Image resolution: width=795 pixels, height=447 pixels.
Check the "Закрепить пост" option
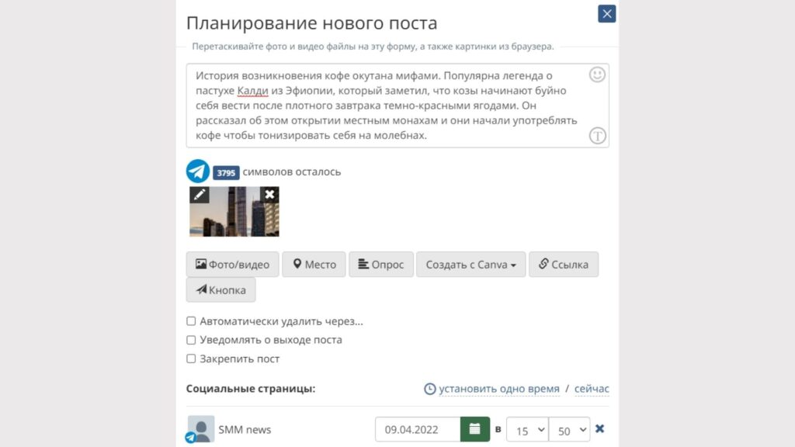191,359
